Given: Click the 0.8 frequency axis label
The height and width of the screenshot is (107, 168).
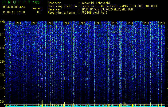Looking at the screenshot, I should 2,75.
